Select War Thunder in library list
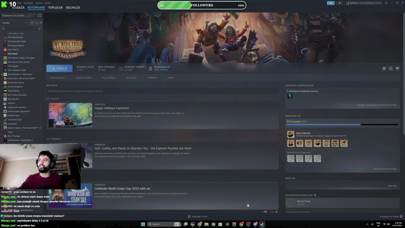Image resolution: width=405 pixels, height=228 pixels. (x=14, y=136)
